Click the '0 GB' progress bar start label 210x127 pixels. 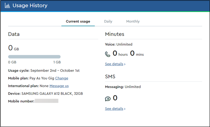[x=12, y=62]
